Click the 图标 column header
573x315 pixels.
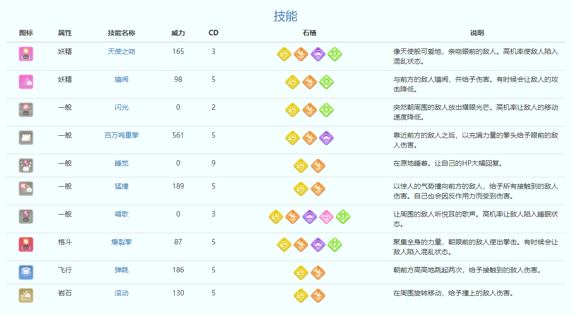point(26,33)
